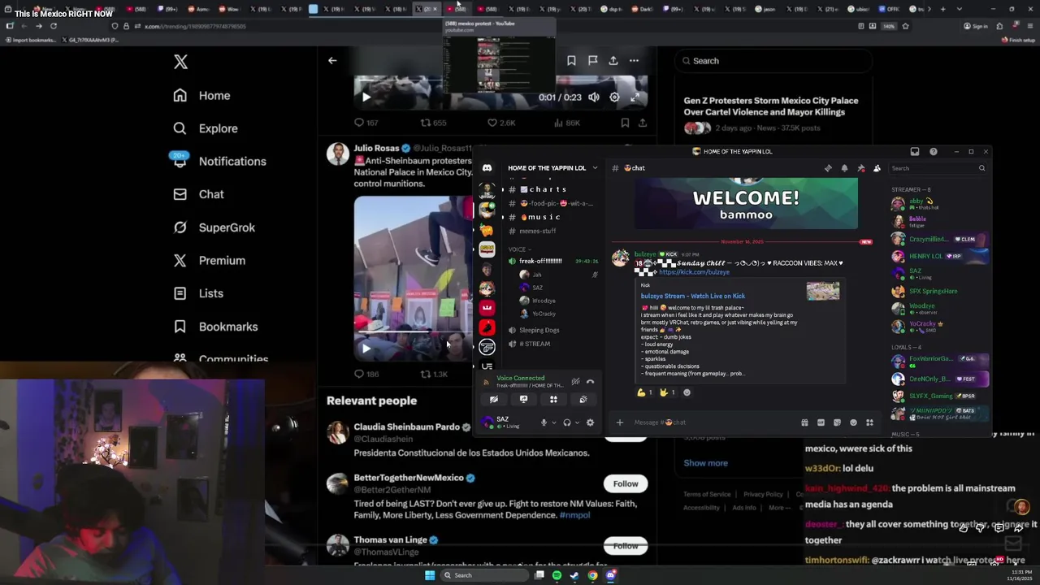The image size is (1040, 585).
Task: Click the plus attach button in message bar
Action: coord(619,422)
